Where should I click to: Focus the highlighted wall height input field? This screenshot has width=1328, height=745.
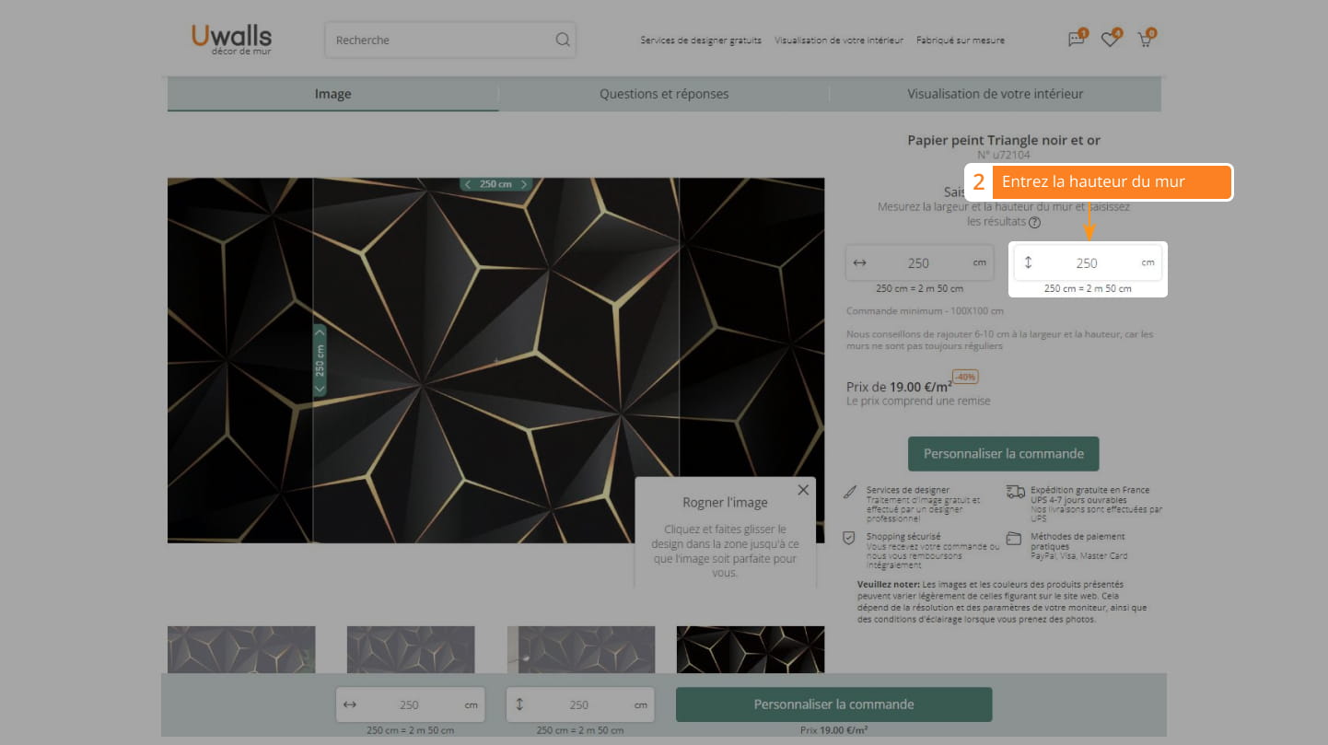pos(1087,263)
